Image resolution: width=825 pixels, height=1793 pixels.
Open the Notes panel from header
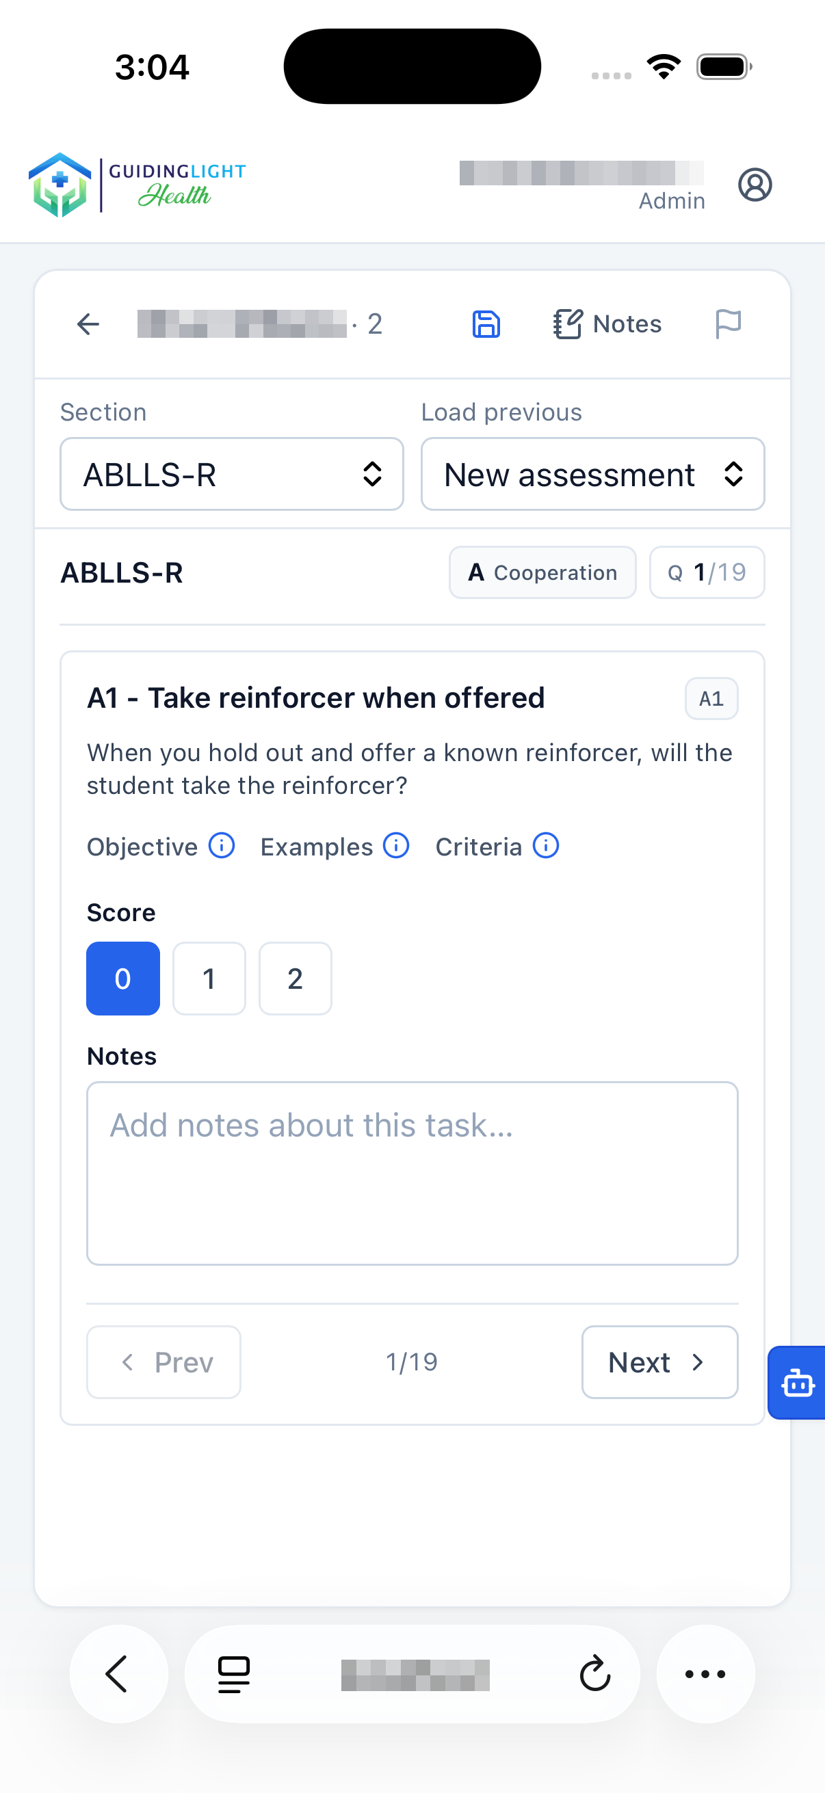(607, 323)
